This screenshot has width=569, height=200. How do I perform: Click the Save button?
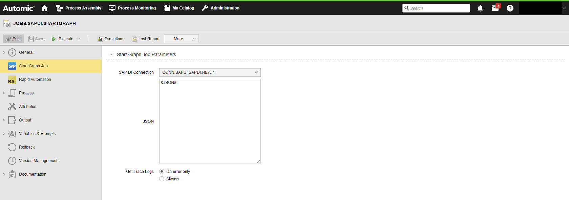(x=36, y=39)
